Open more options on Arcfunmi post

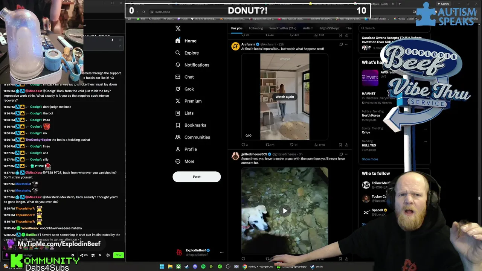click(347, 44)
